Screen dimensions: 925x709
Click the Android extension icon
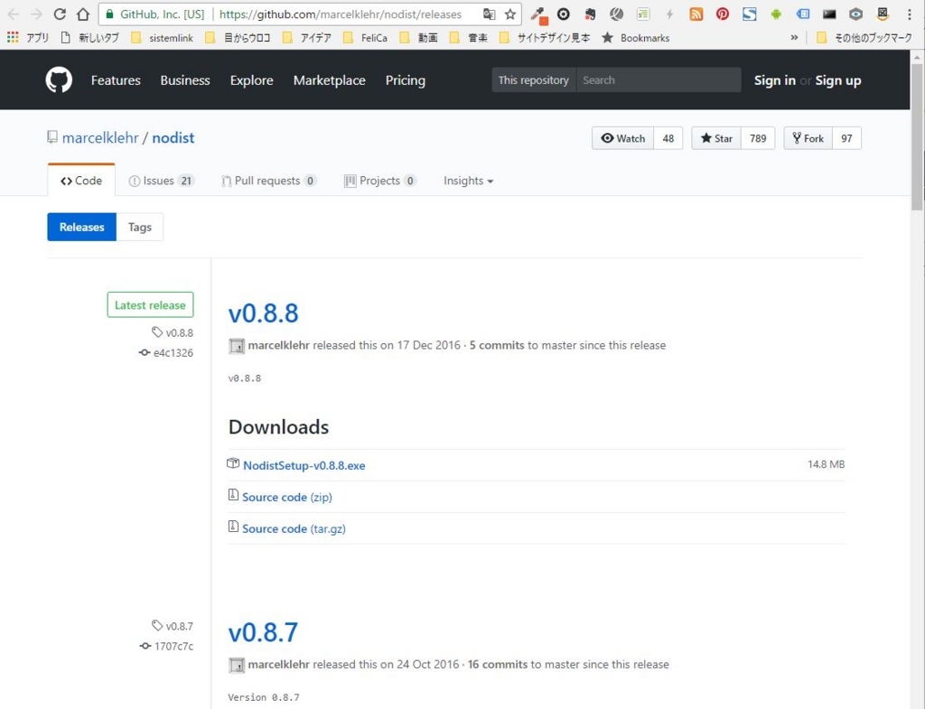click(776, 14)
